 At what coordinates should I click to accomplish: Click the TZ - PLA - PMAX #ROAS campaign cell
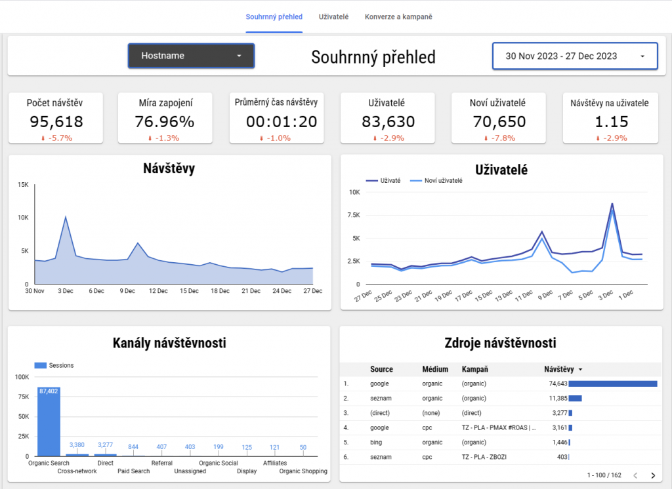click(499, 427)
